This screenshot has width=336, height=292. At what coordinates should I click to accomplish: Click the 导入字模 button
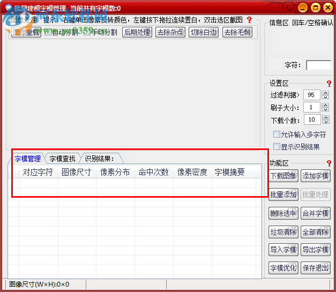(x=283, y=250)
